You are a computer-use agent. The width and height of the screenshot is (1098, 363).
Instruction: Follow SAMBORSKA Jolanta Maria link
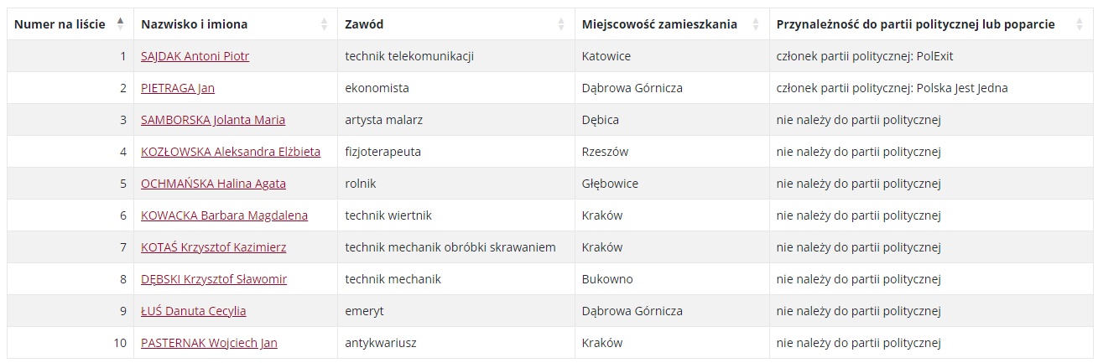[213, 120]
